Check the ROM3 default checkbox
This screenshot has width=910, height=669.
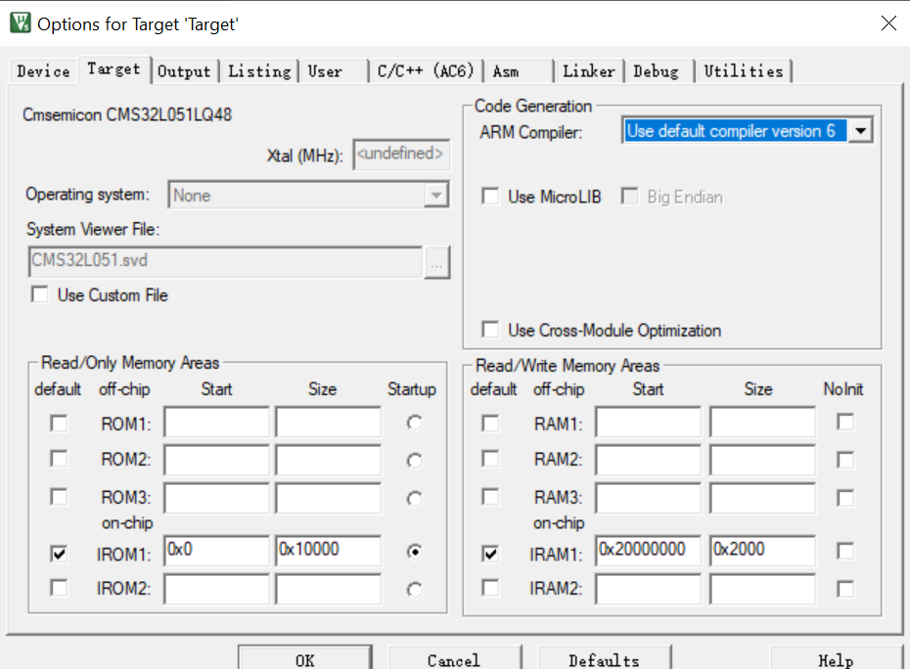pyautogui.click(x=59, y=497)
